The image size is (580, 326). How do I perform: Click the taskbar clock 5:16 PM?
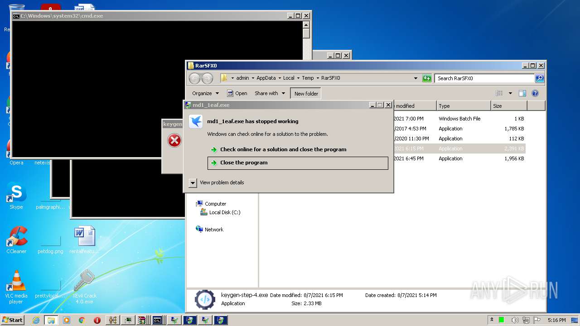(x=556, y=320)
